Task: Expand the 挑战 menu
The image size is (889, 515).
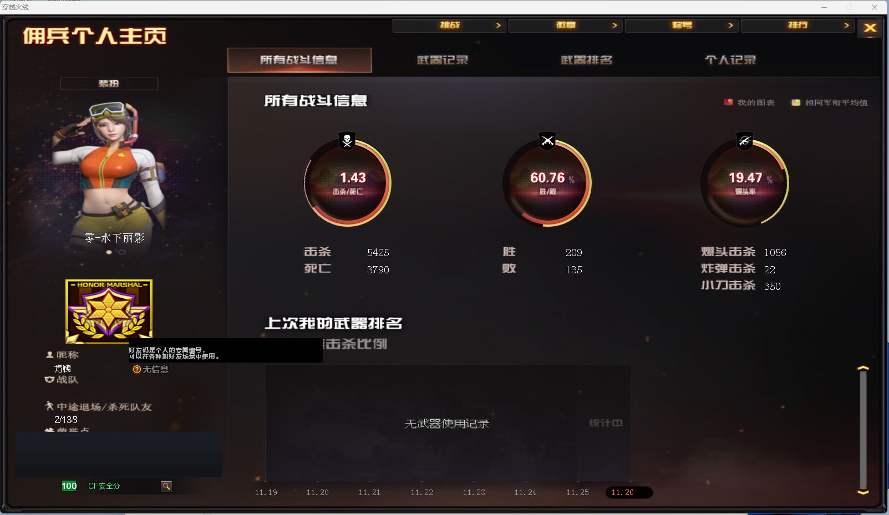Action: [x=449, y=26]
